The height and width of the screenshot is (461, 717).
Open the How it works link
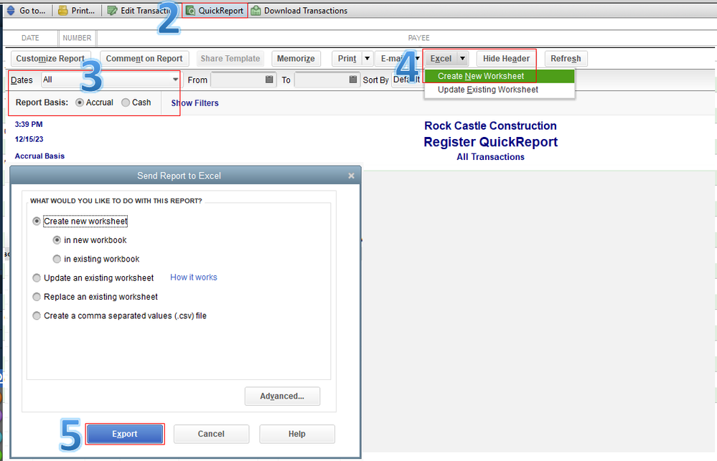point(193,277)
